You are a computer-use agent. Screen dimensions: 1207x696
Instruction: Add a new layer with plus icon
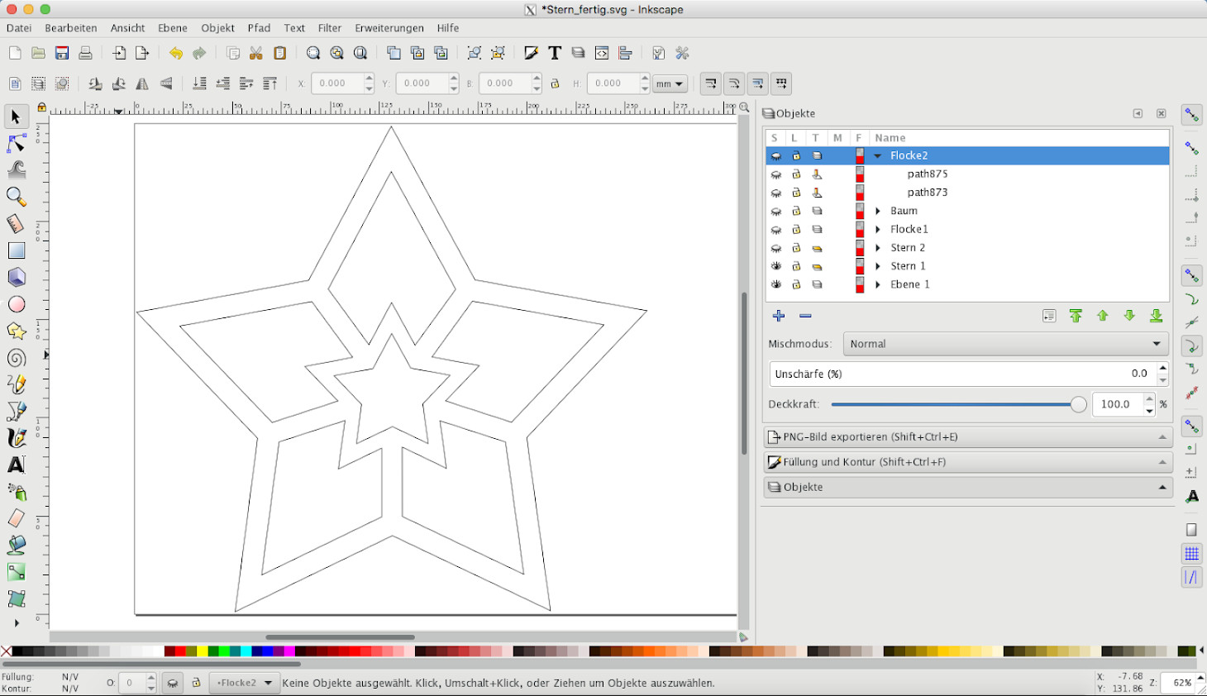coord(778,316)
